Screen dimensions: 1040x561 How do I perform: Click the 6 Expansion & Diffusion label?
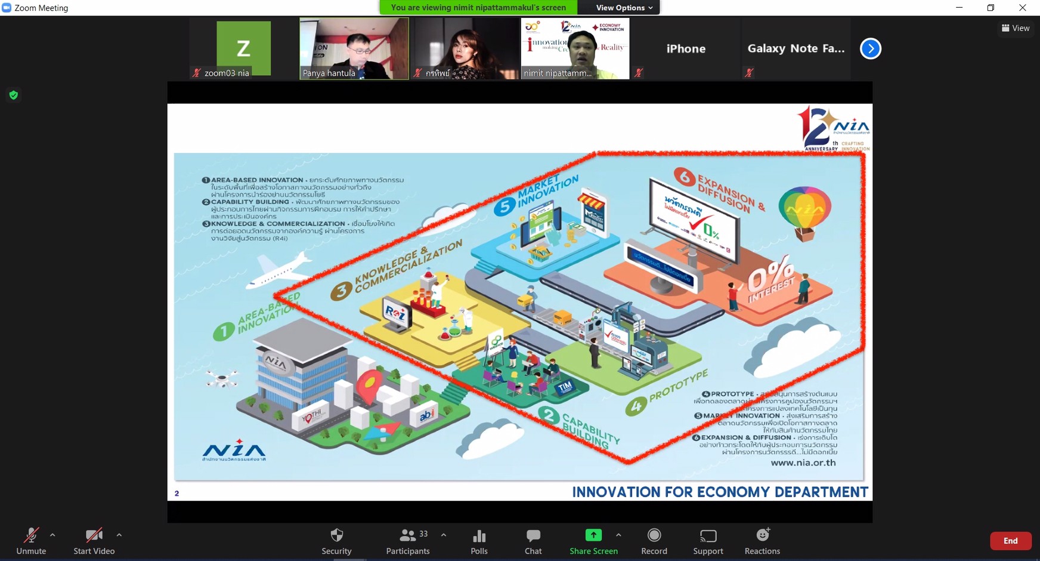click(720, 190)
